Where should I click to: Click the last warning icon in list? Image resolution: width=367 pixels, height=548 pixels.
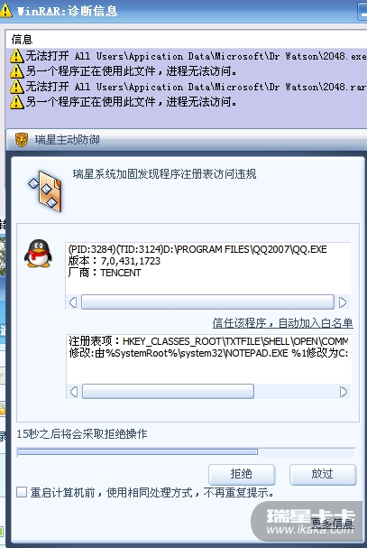16,102
